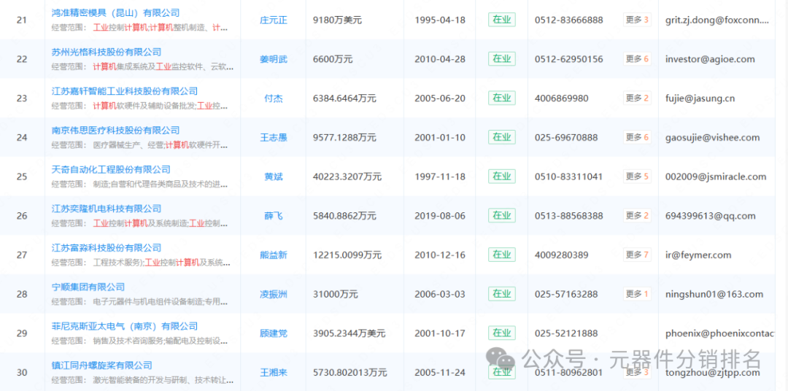Open company 江苏奕隆机电科技有限公司

pos(106,209)
